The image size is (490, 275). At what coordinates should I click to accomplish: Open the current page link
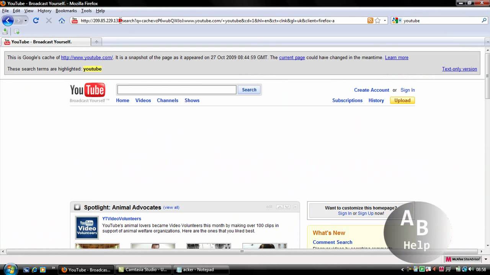pos(292,58)
